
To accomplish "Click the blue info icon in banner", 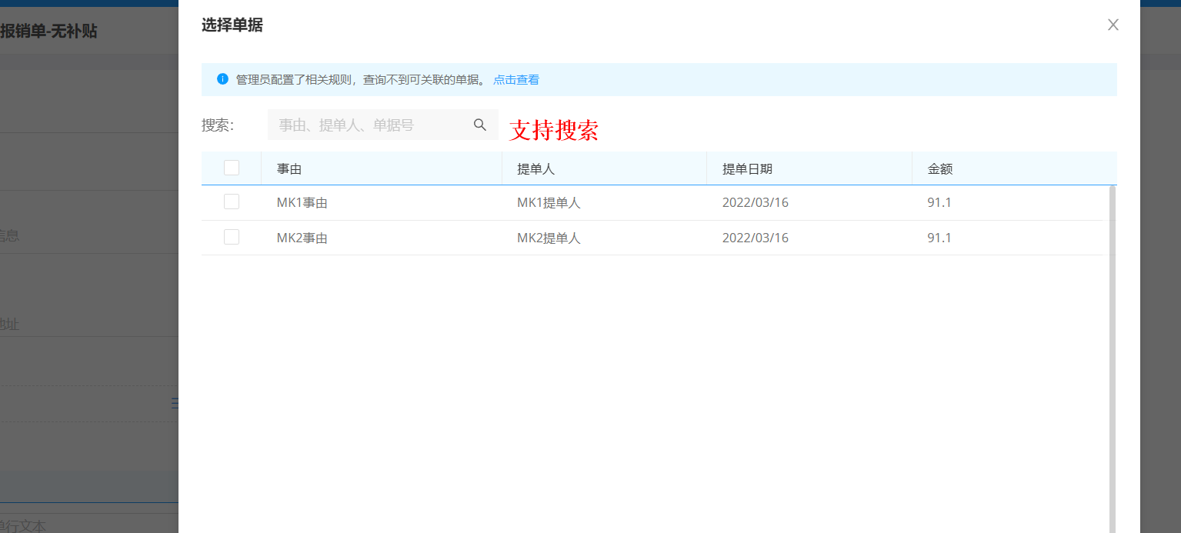I will (x=222, y=79).
